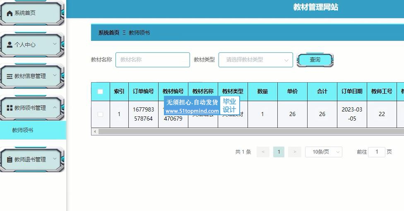Click the 教材管理网站 site title

point(315,7)
